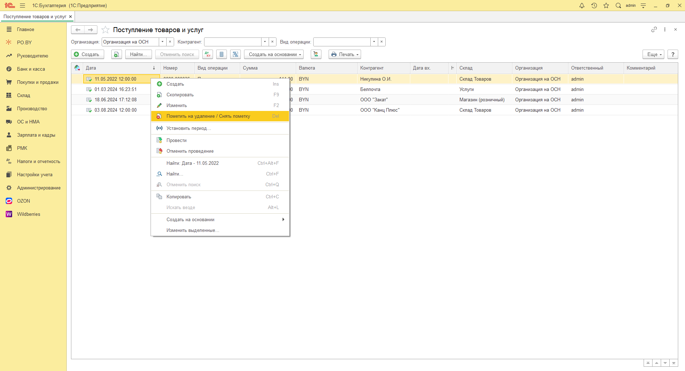Click the green Создать toolbar button
Image resolution: width=685 pixels, height=371 pixels.
point(87,54)
